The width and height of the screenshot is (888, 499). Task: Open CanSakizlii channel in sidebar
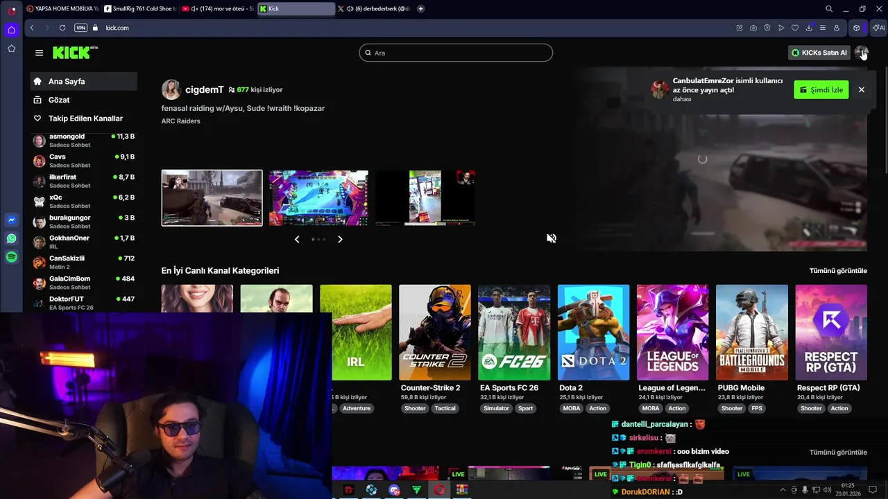(x=83, y=262)
